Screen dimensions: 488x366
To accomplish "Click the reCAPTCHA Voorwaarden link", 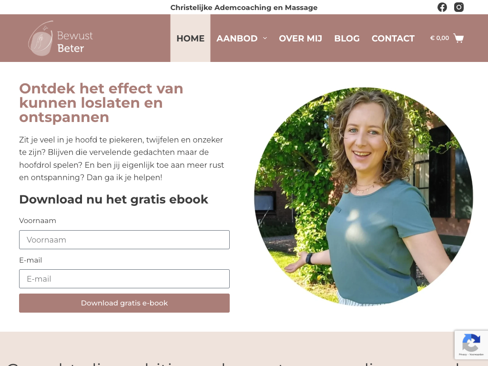I will 477,355.
